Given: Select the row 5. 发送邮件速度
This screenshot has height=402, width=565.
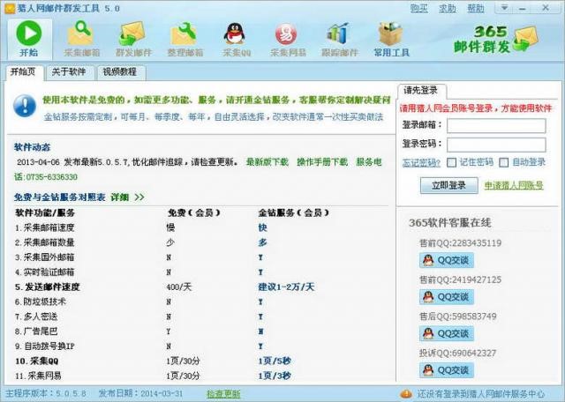Looking at the screenshot, I should pos(202,287).
